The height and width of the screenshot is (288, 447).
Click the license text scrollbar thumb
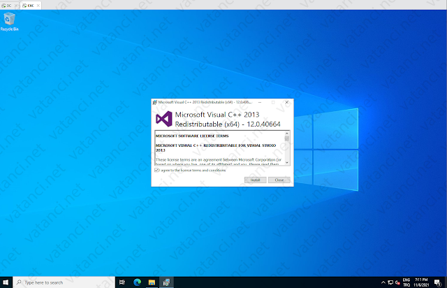pos(287,138)
